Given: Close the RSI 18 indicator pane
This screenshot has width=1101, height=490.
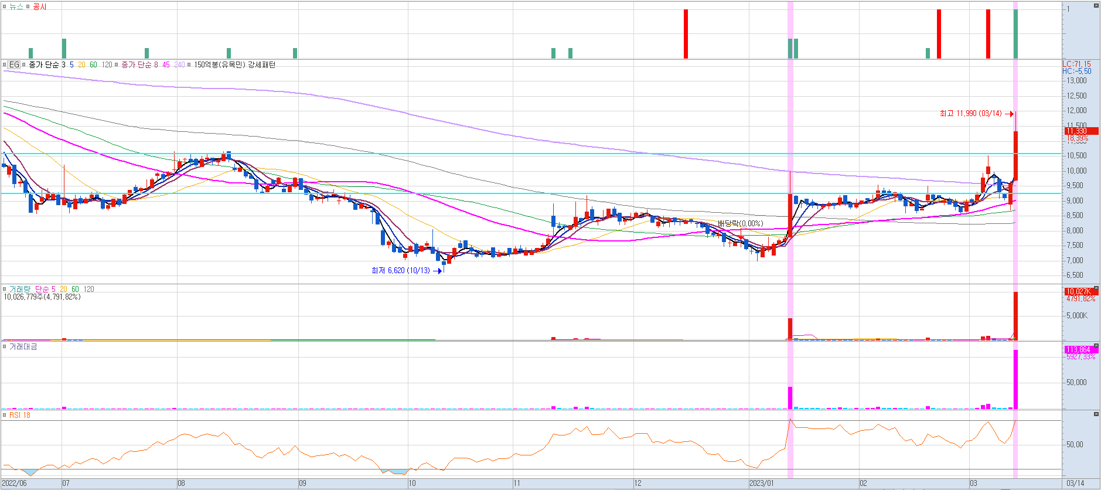Looking at the screenshot, I should pyautogui.click(x=1096, y=414).
